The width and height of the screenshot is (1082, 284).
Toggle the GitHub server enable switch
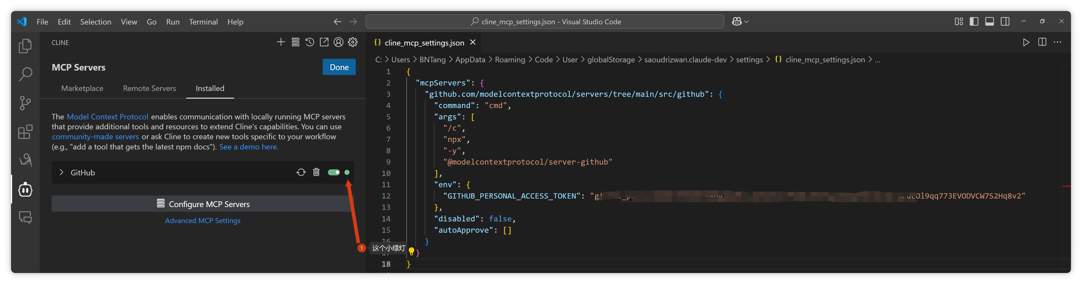[333, 172]
